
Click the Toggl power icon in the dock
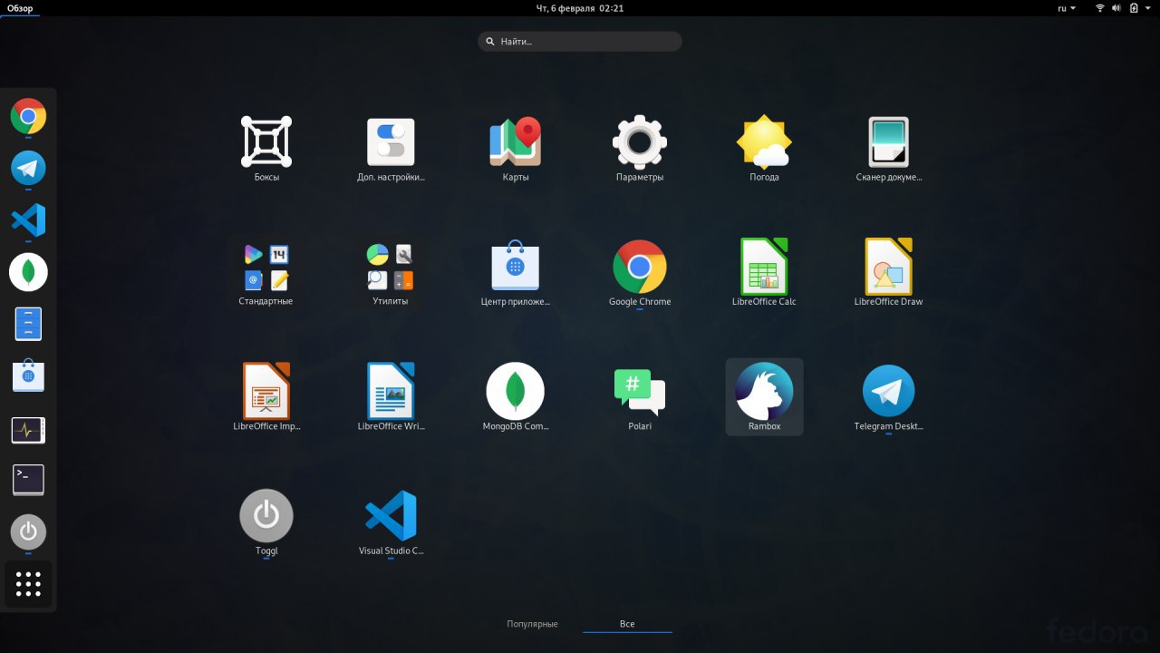(x=28, y=531)
